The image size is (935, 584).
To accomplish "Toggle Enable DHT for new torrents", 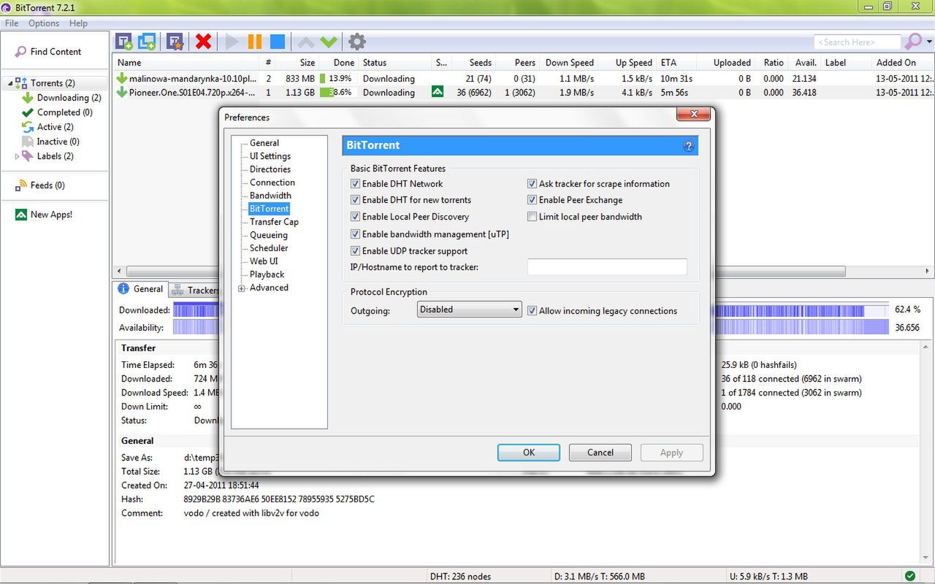I will [x=356, y=200].
